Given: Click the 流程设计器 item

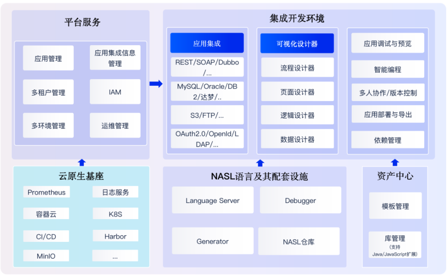Looking at the screenshot, I should [297, 67].
